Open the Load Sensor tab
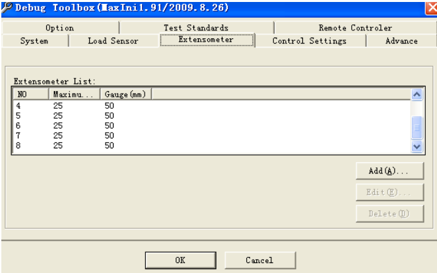This screenshot has height=273, width=437. [113, 41]
